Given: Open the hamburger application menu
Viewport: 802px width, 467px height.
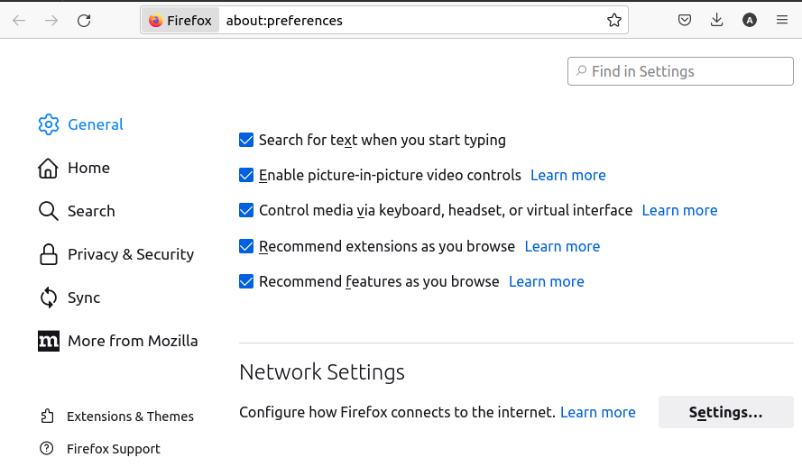Looking at the screenshot, I should click(x=782, y=20).
